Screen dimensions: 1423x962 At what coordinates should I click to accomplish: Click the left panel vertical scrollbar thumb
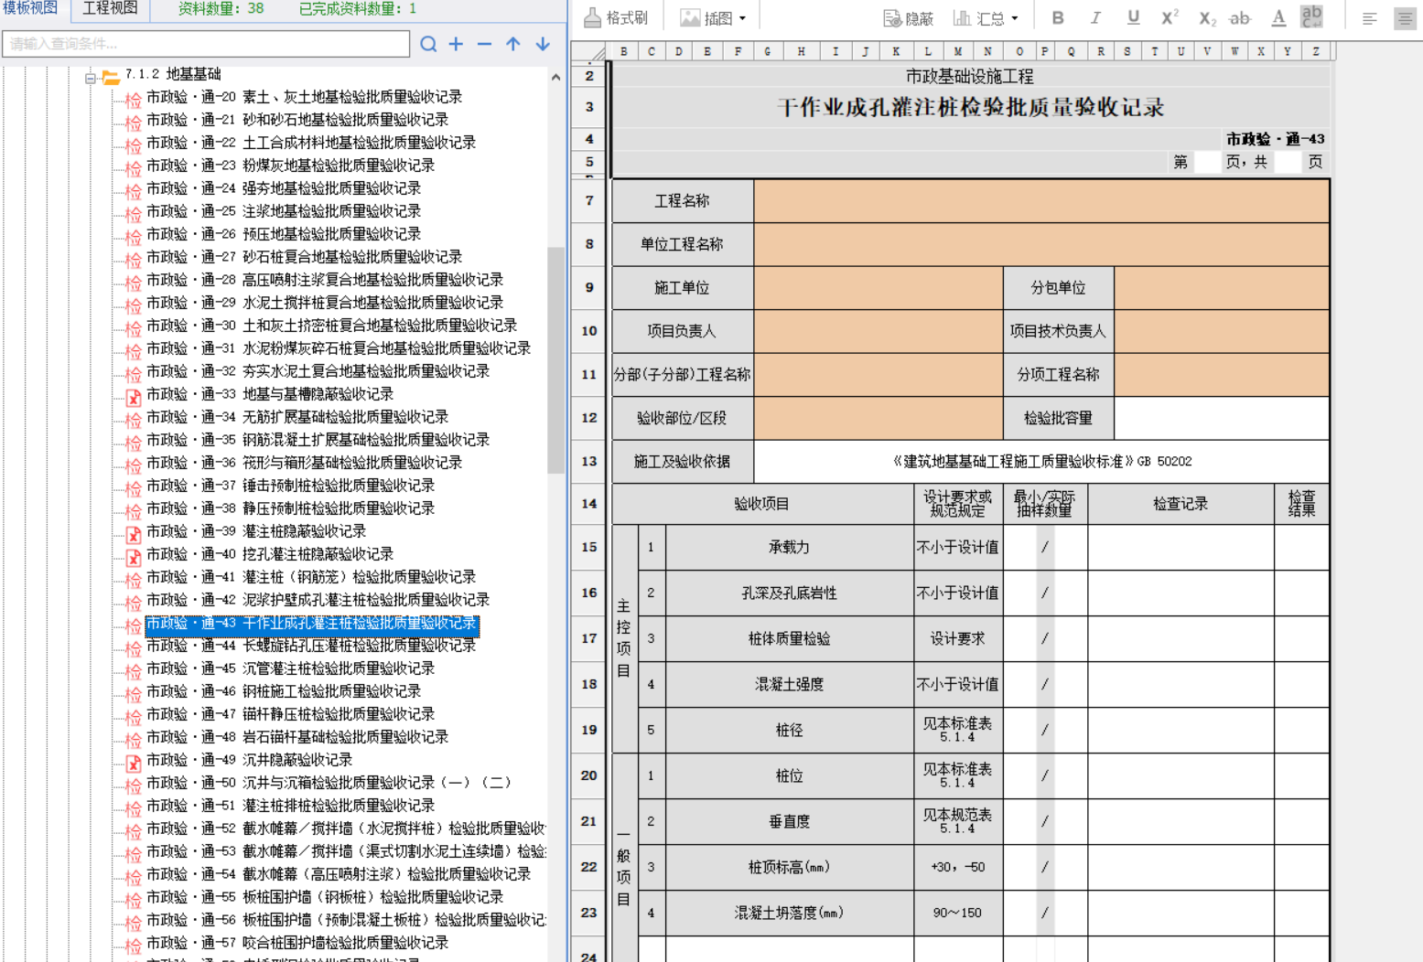coord(555,359)
